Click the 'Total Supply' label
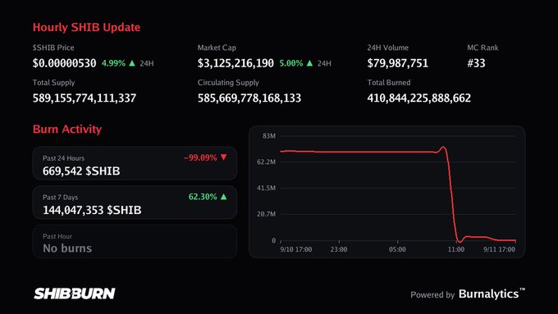558x314 pixels. point(53,83)
